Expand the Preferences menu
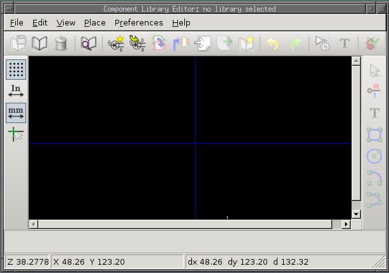The image size is (389, 273). 138,22
